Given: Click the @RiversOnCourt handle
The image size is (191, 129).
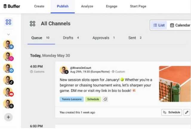Looking at the screenshot, I should point(81,68).
